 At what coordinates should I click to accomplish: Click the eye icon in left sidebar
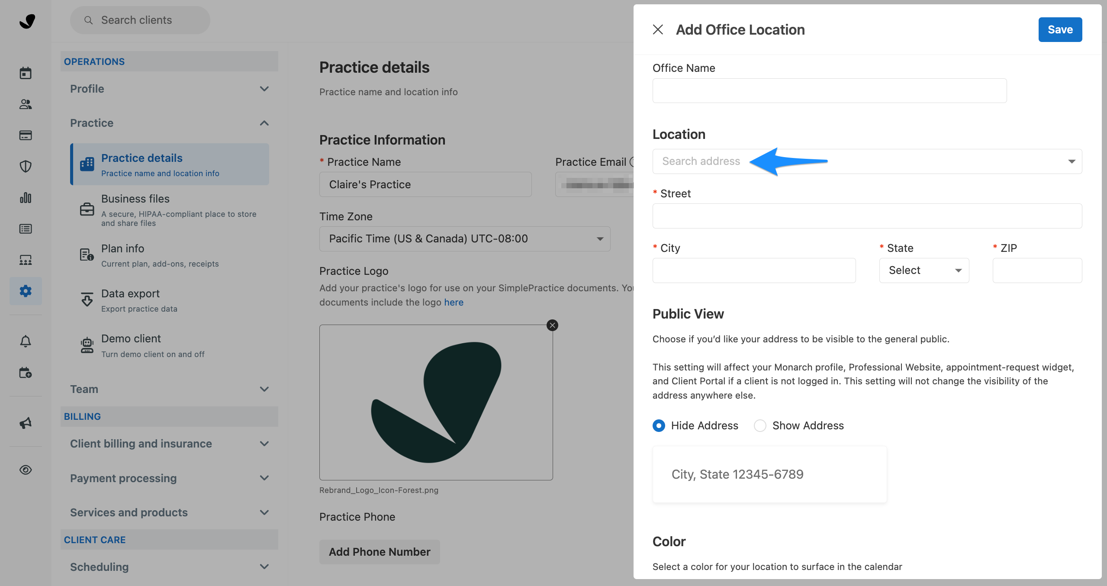click(26, 470)
